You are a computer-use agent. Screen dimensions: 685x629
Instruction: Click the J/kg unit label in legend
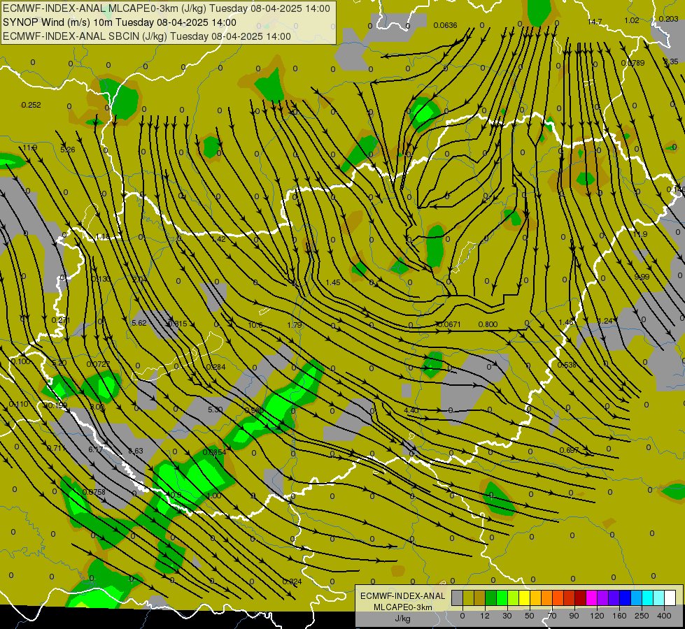click(402, 619)
